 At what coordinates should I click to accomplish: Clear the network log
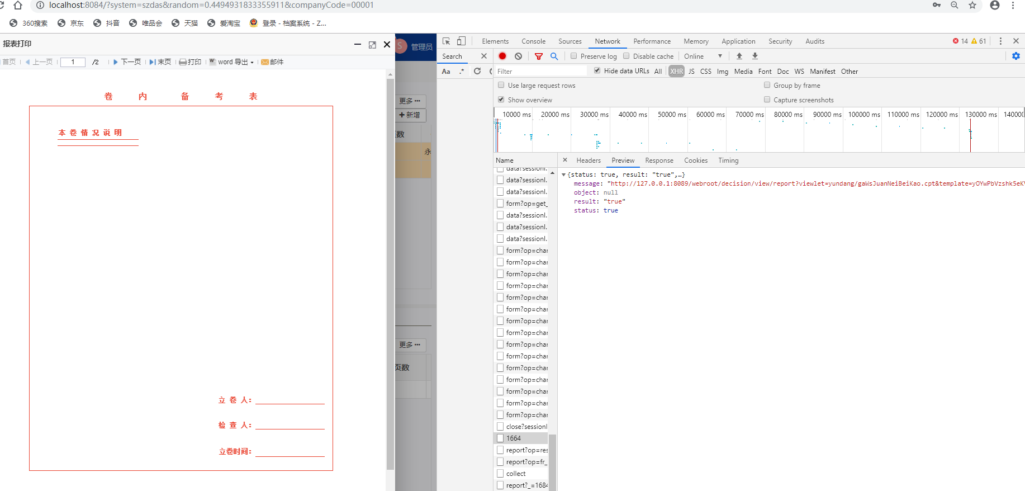click(x=519, y=56)
